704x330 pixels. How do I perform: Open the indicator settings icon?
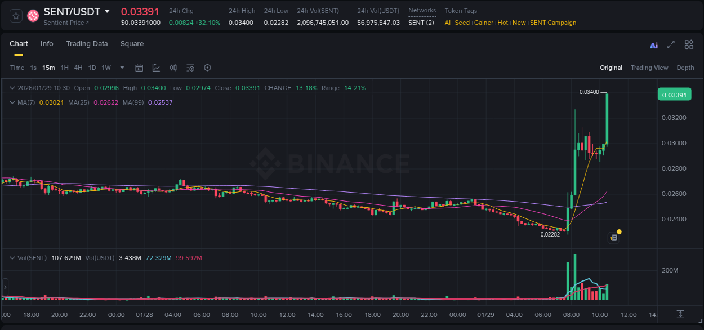tap(190, 68)
